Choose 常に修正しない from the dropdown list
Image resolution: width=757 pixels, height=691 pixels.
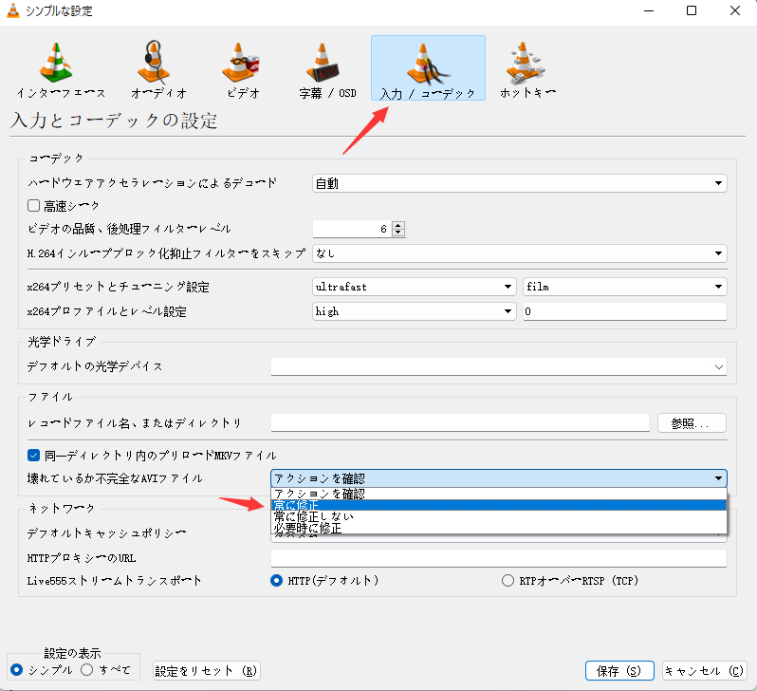314,516
